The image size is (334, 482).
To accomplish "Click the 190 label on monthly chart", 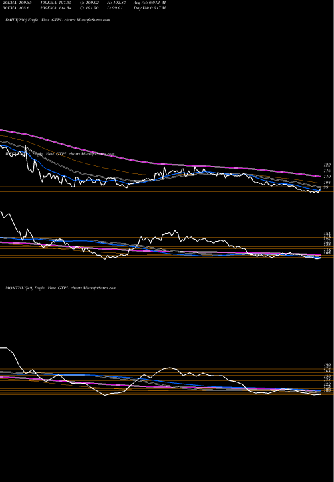I will (x=327, y=365).
